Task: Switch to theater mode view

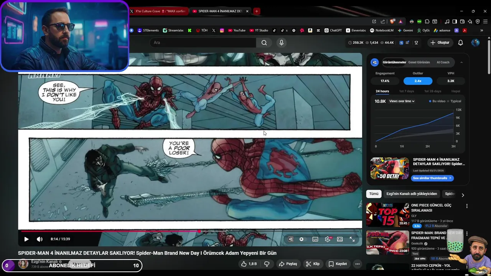Action: coord(340,239)
